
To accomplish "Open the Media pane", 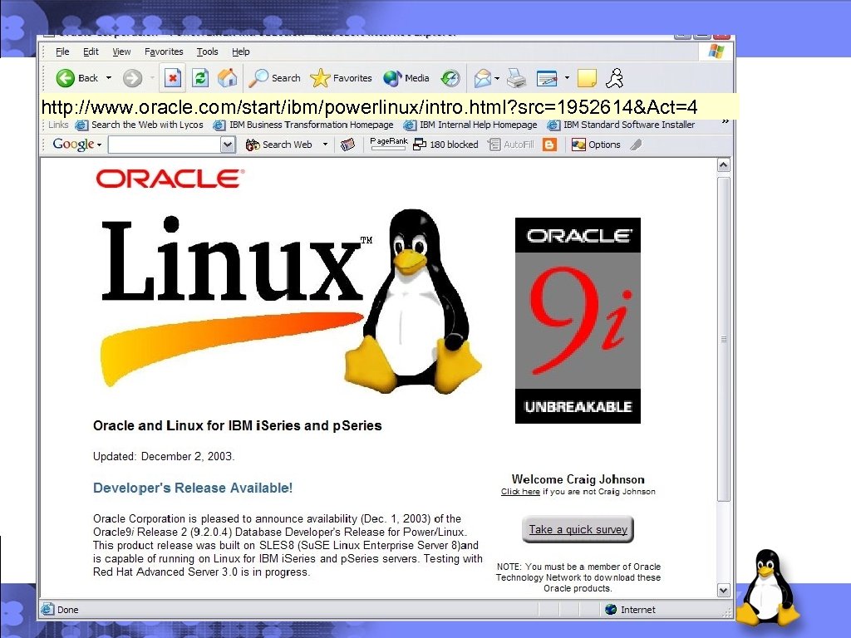I will [406, 78].
